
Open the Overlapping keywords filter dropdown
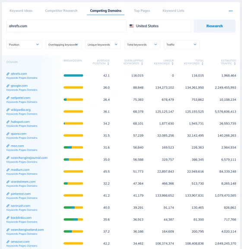(x=64, y=45)
